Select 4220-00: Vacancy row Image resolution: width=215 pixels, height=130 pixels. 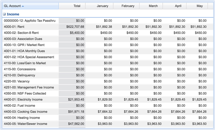[107, 81]
